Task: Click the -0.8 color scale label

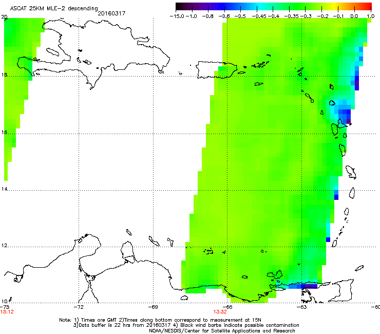Action: (207, 16)
